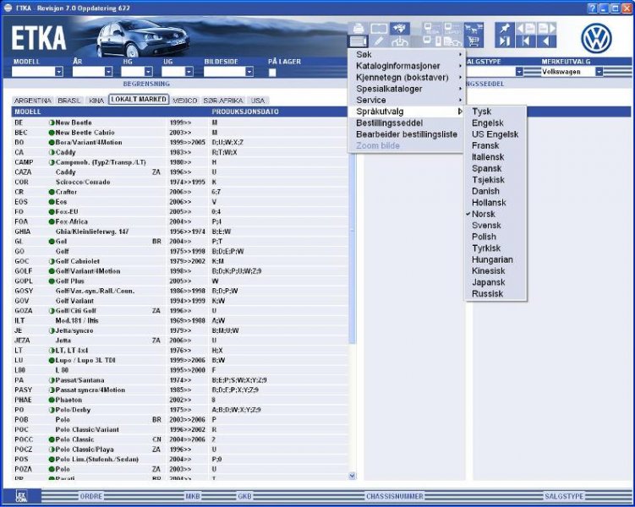
Task: Click the world map icon
Action: [401, 27]
